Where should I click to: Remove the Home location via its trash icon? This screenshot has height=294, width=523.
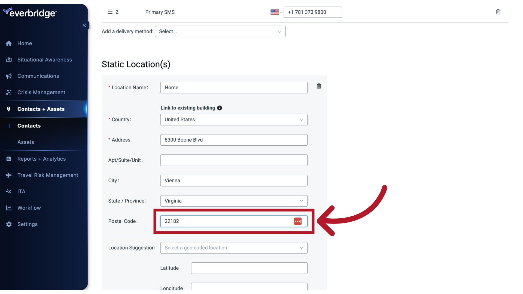[319, 86]
